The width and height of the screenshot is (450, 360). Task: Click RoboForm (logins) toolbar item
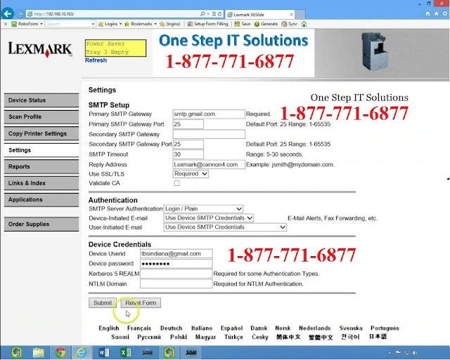click(x=170, y=24)
